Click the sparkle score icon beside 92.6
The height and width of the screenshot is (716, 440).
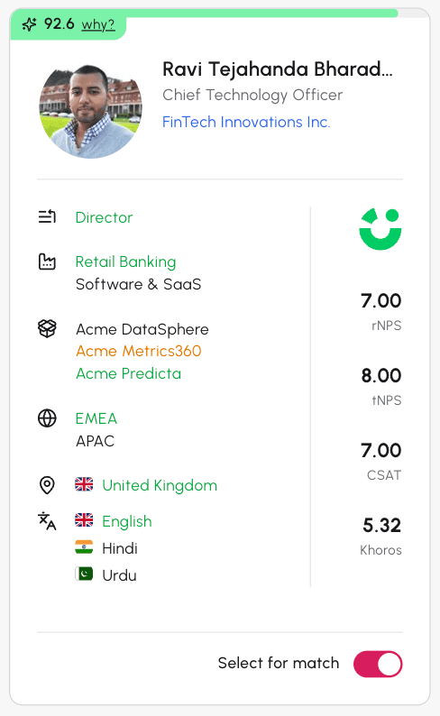point(29,24)
